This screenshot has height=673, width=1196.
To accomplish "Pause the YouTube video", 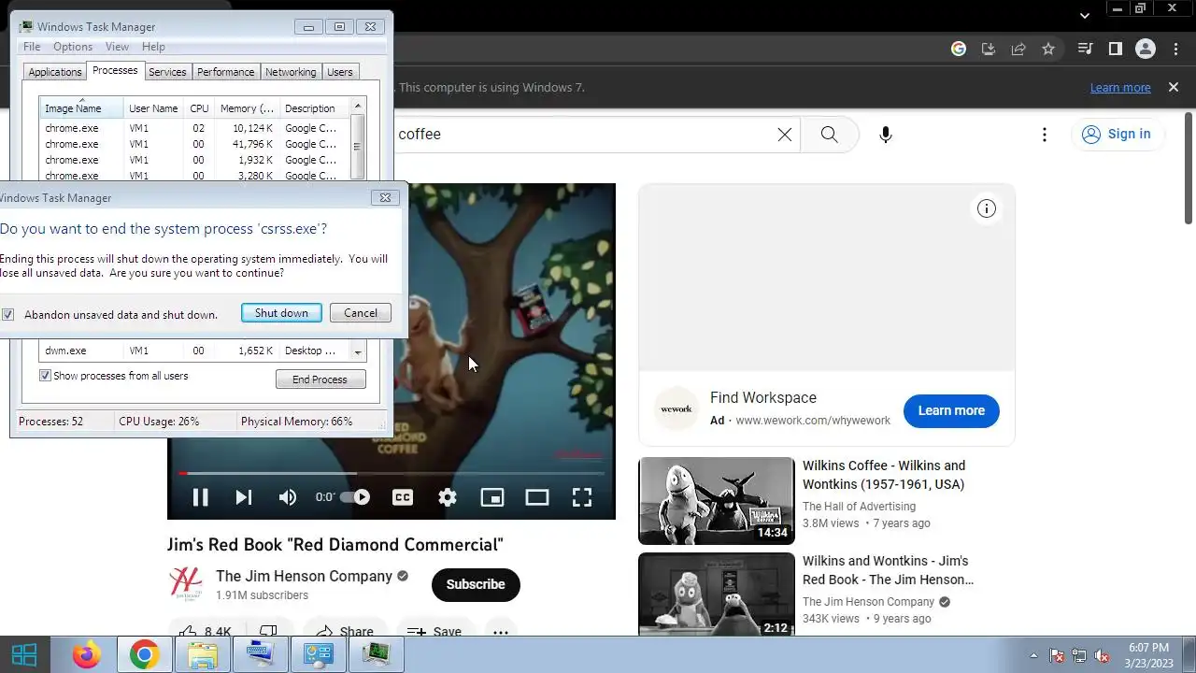I will tap(200, 497).
